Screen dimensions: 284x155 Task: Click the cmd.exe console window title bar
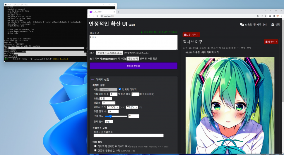pyautogui.click(x=60, y=5)
